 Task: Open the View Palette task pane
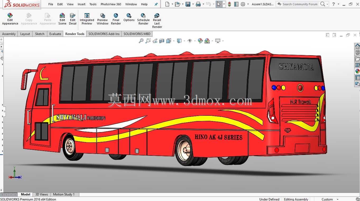pyautogui.click(x=357, y=65)
